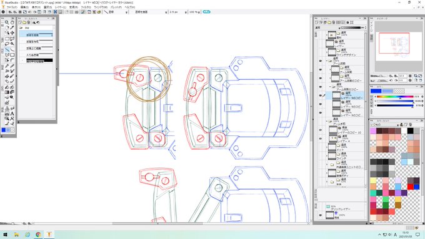Open the Windows Start menu
This screenshot has height=239, width=425.
pyautogui.click(x=5, y=235)
